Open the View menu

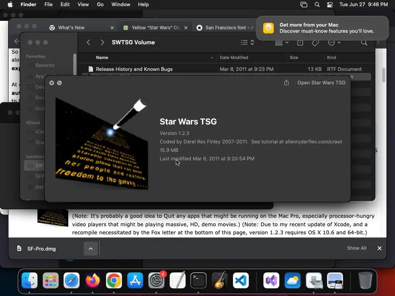(83, 5)
